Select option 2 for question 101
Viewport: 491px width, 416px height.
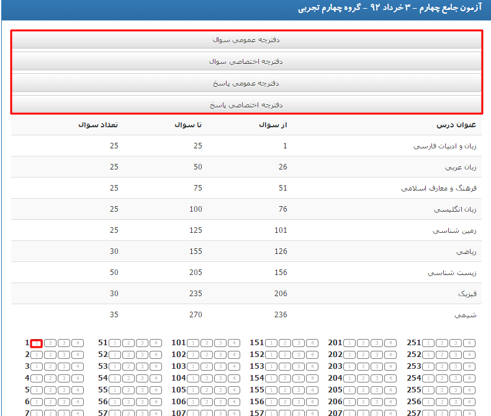(206, 343)
